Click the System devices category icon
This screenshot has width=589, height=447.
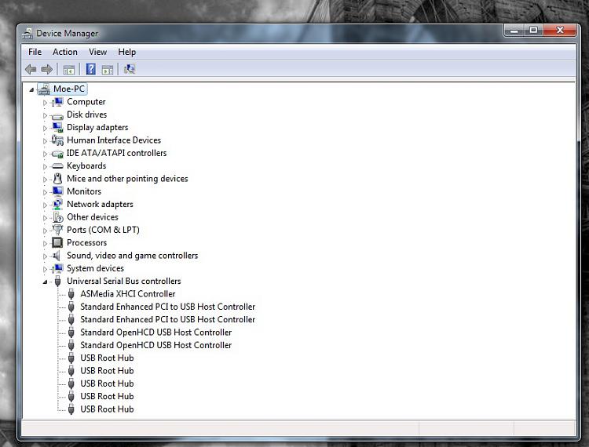coord(58,268)
